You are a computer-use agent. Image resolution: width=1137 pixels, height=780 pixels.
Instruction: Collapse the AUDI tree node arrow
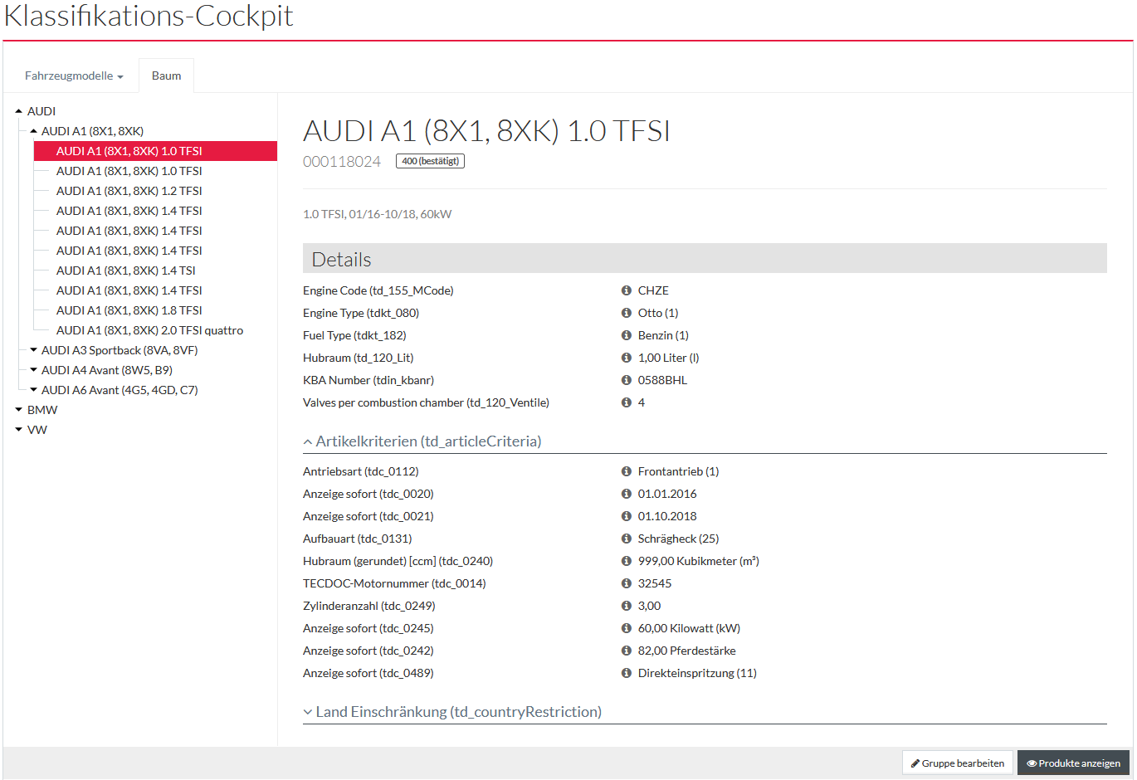(19, 111)
